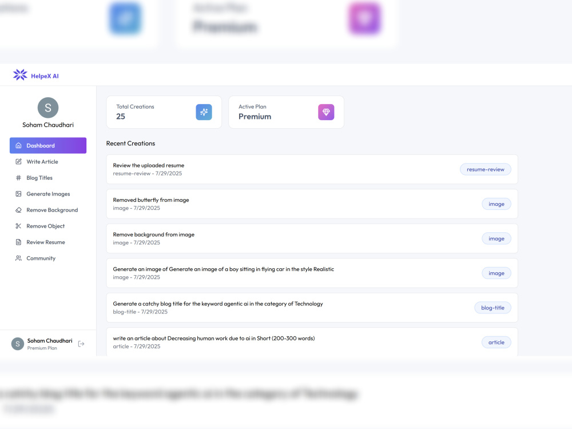Click Soham Chaudhari name under large avatar
572x429 pixels.
[48, 125]
